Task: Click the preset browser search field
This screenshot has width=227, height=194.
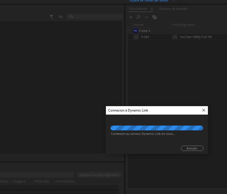Action: 95,17
